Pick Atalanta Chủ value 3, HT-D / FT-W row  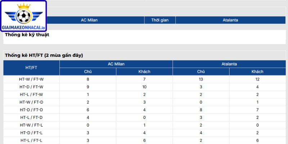201,87
